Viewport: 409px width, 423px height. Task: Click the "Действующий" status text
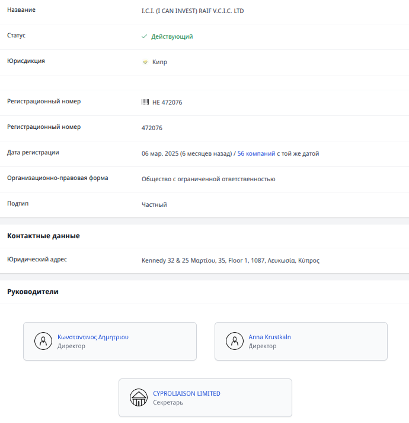[x=172, y=36]
